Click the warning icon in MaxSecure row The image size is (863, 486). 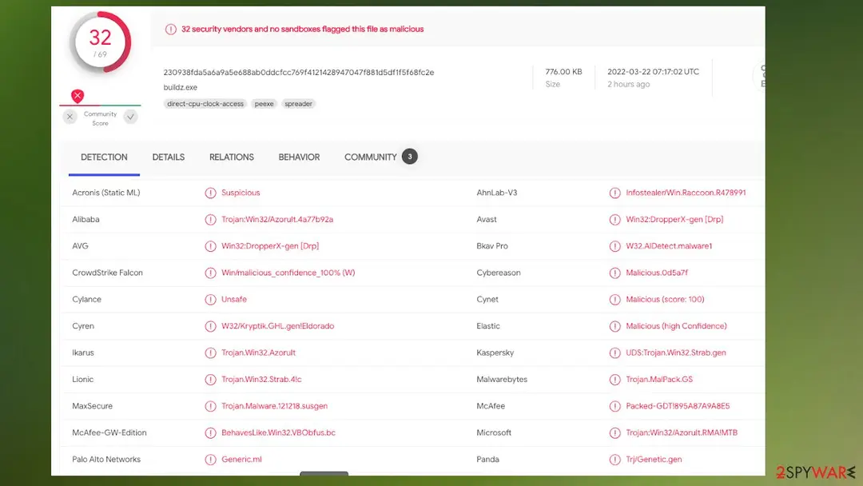tap(210, 406)
